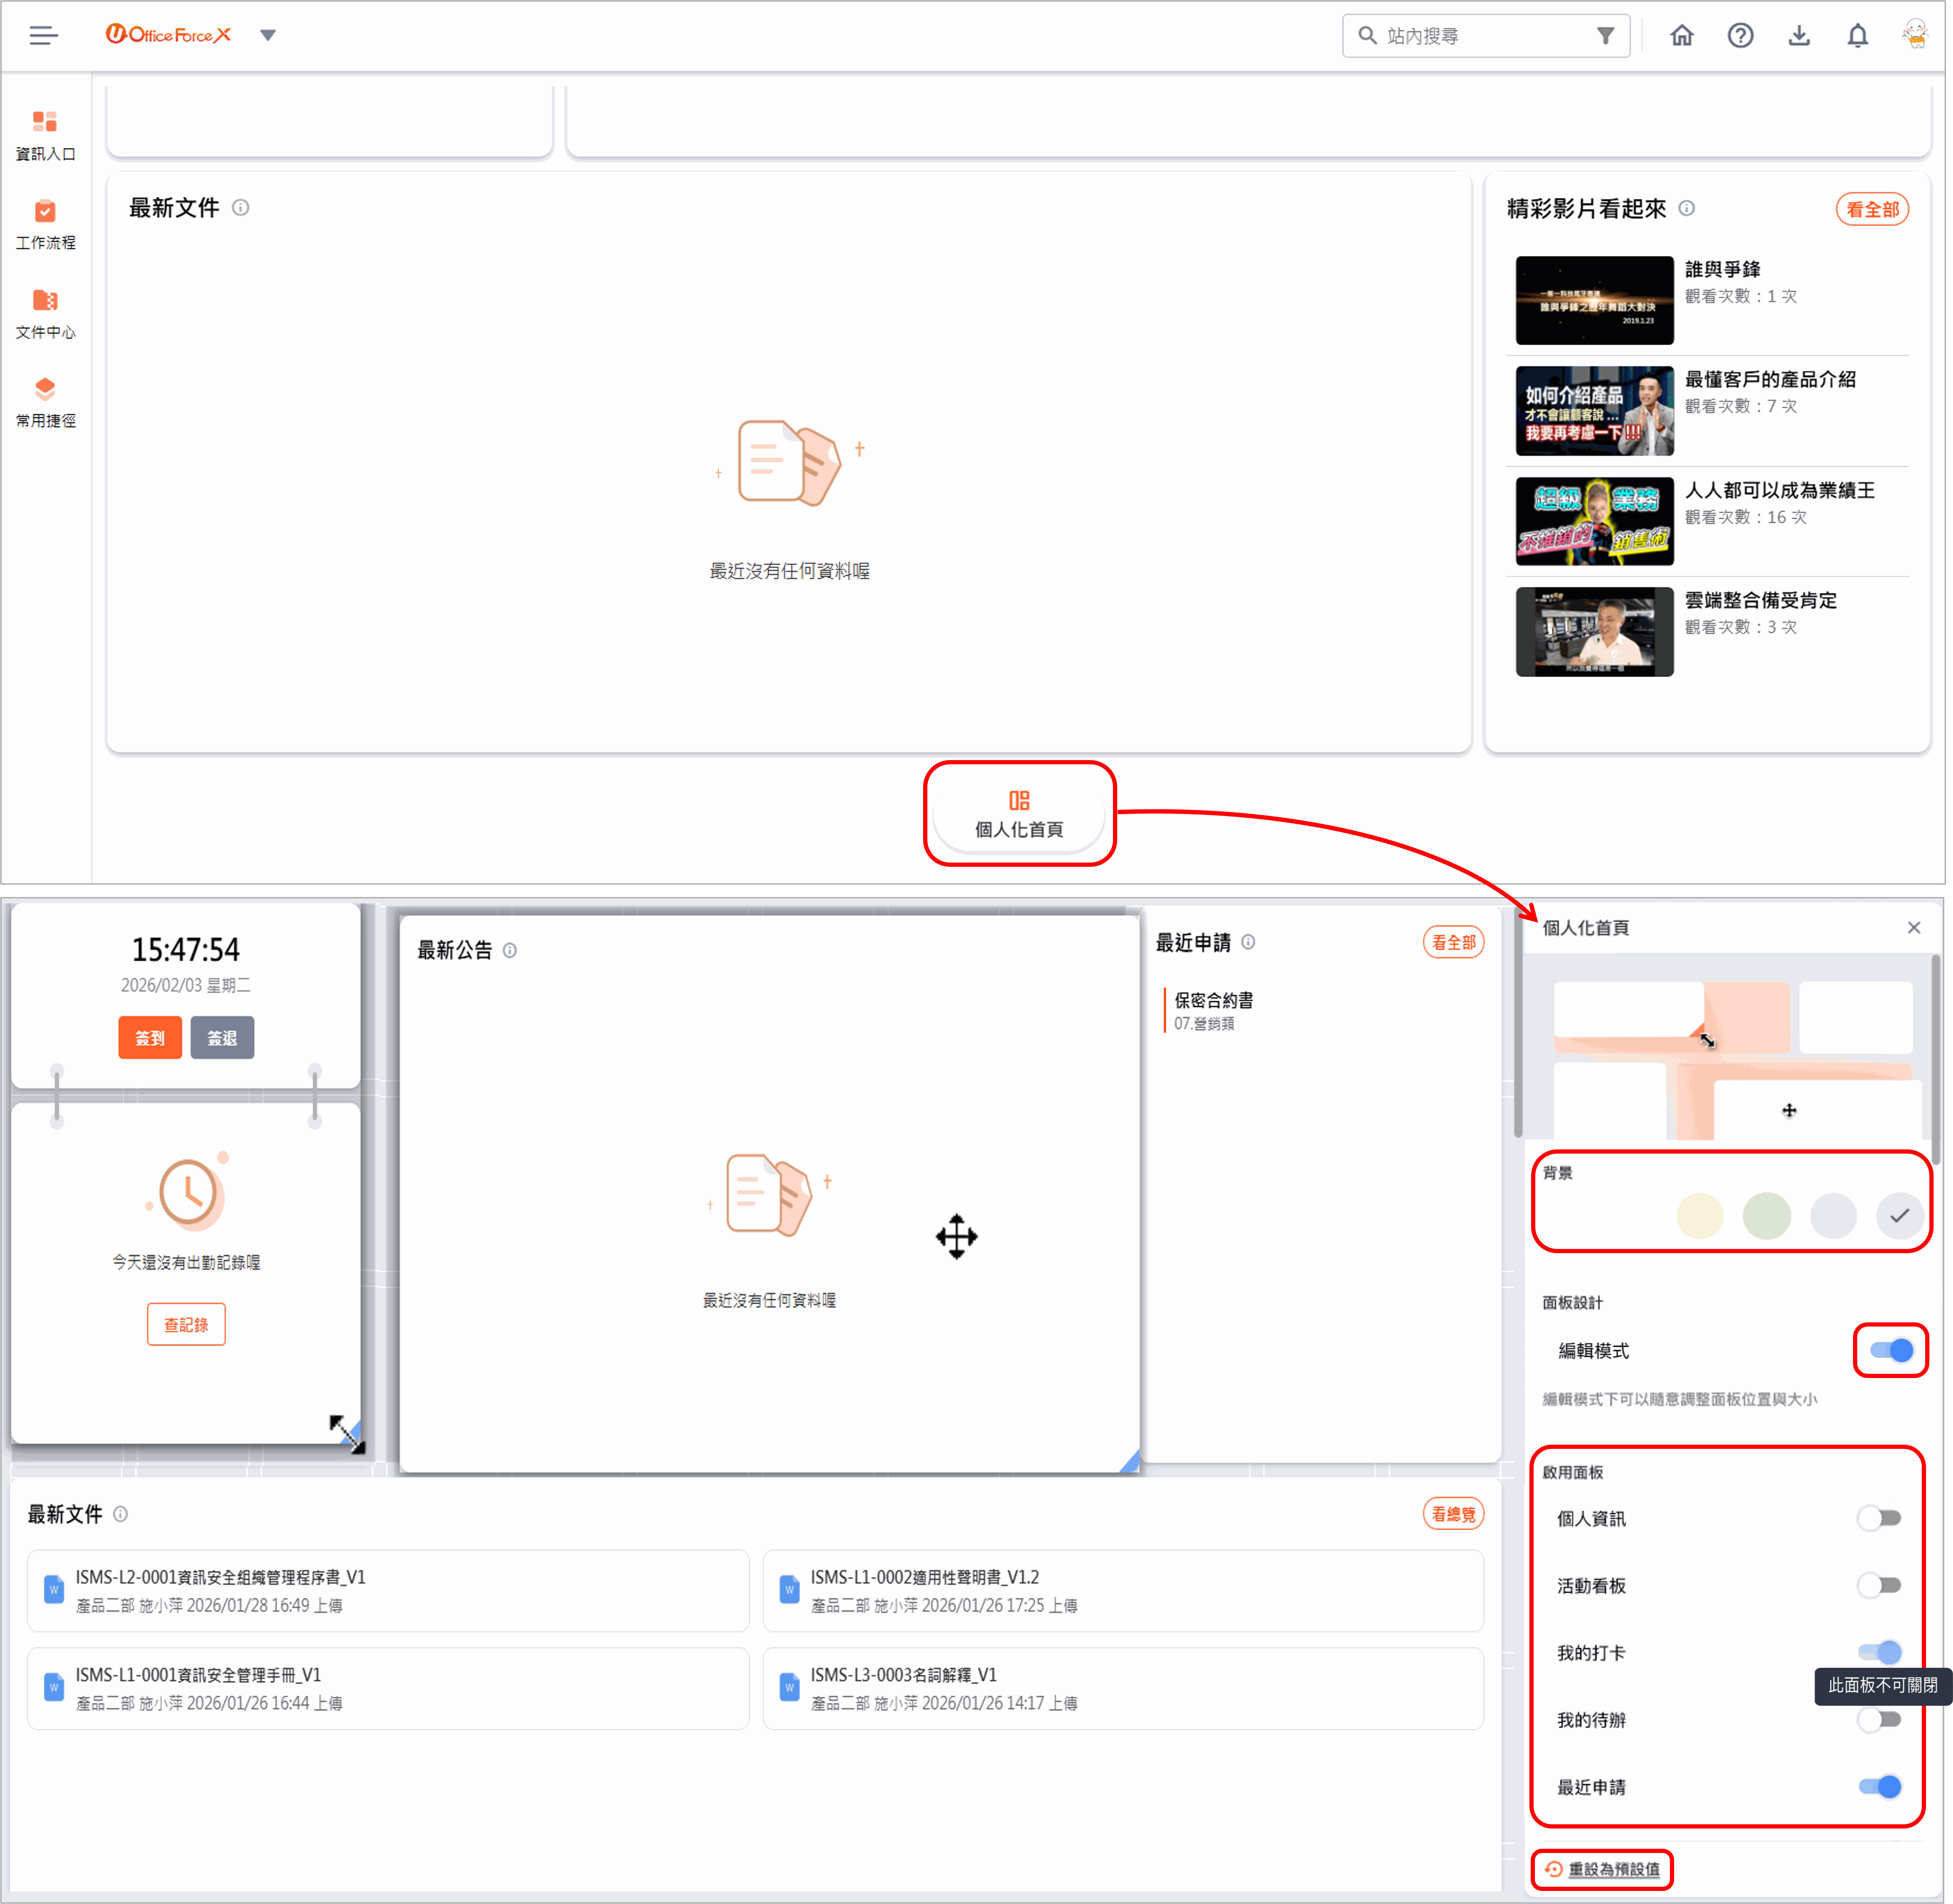
Task: Open the hamburger menu icon
Action: tap(43, 36)
